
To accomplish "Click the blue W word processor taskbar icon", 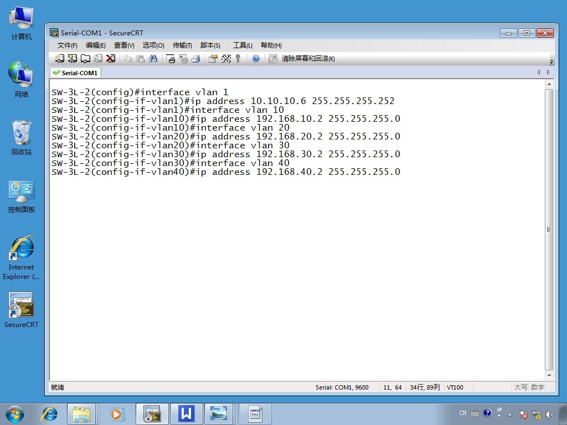I will tap(186, 414).
